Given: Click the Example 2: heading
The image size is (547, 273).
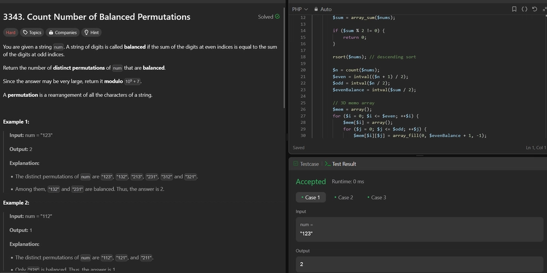Looking at the screenshot, I should point(16,203).
